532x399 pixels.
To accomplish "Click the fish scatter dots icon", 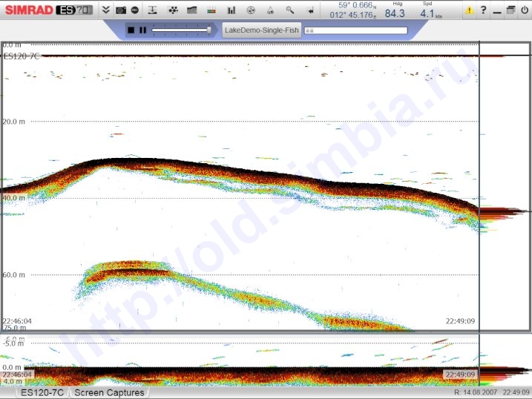I will click(x=173, y=10).
